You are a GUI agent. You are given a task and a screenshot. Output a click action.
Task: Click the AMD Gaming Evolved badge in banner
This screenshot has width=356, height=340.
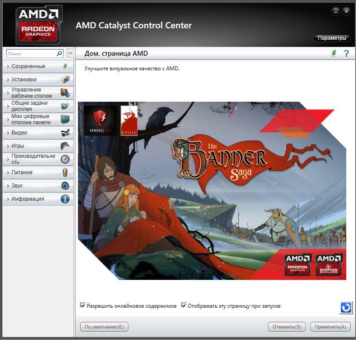click(329, 265)
